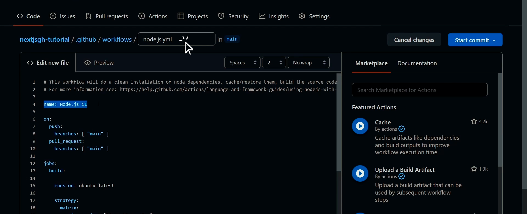Open the Code tab

click(x=28, y=16)
